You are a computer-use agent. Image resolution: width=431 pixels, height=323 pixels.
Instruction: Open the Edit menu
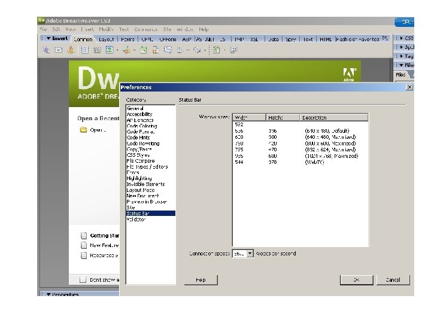coord(56,29)
